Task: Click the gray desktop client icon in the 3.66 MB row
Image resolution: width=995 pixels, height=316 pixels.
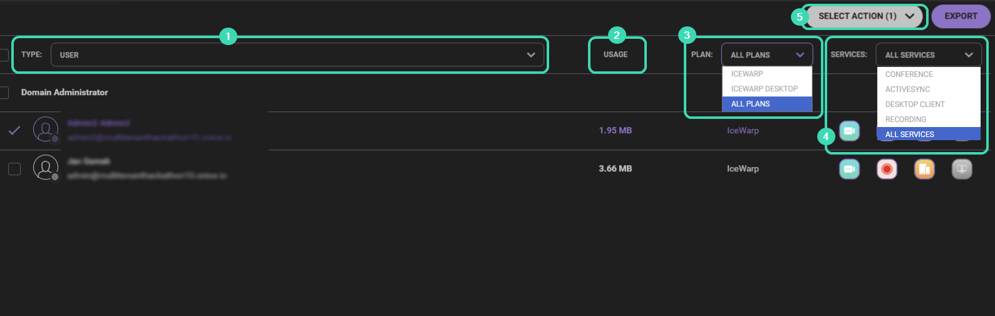Action: point(962,169)
